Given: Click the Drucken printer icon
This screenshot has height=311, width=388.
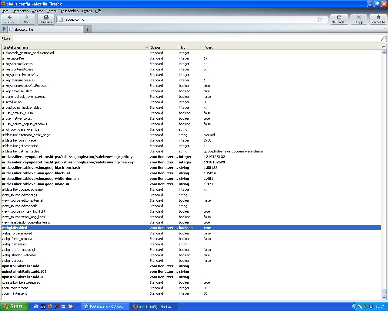Looking at the screenshot, I should [46, 18].
